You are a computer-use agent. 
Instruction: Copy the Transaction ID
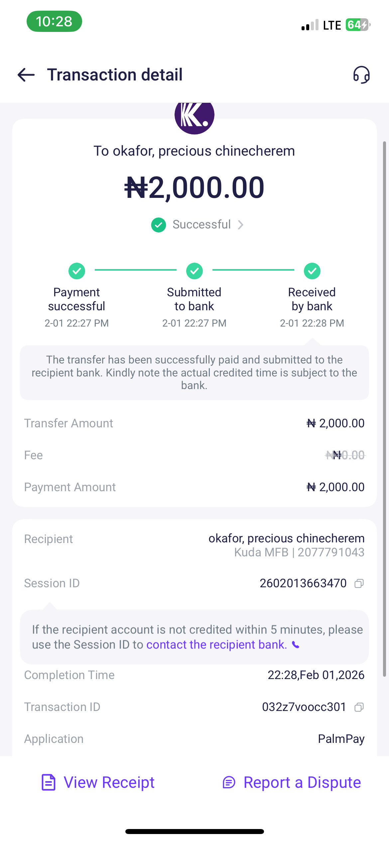[x=359, y=707]
